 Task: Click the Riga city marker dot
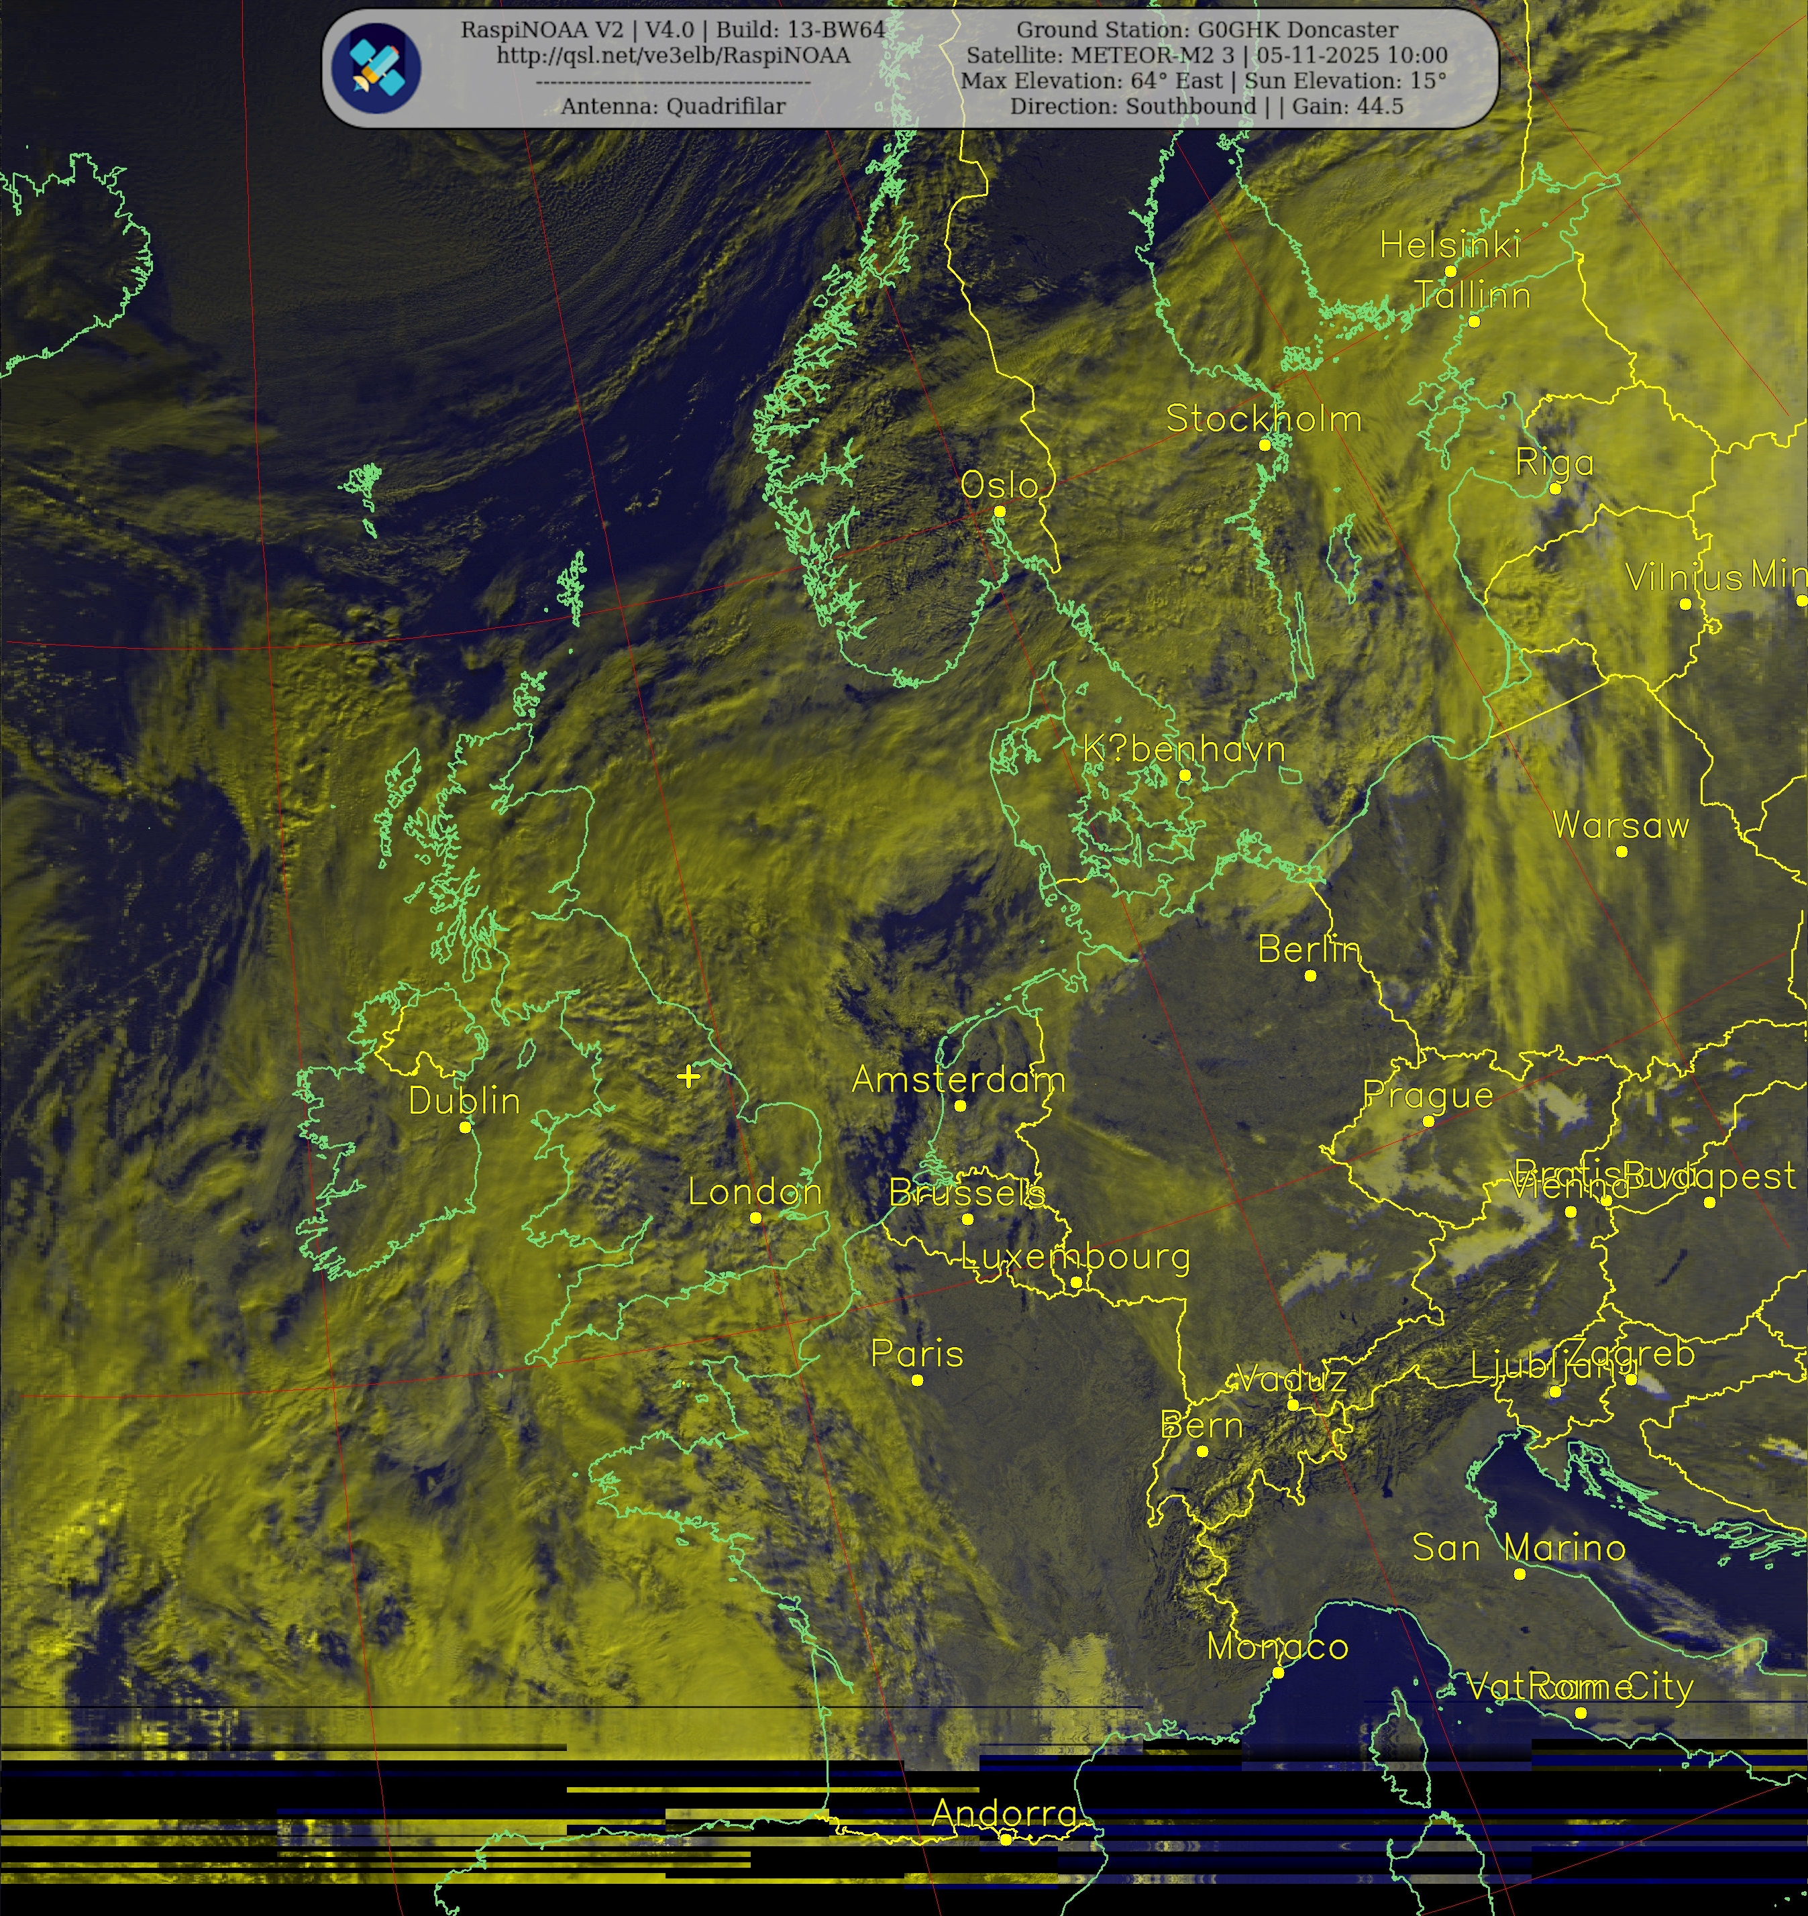pyautogui.click(x=1554, y=488)
